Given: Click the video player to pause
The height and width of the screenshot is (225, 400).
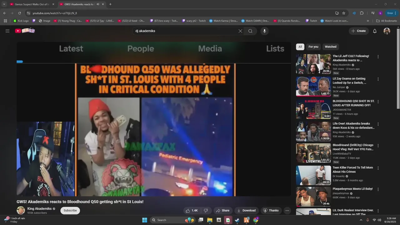Looking at the screenshot, I should click(154, 119).
